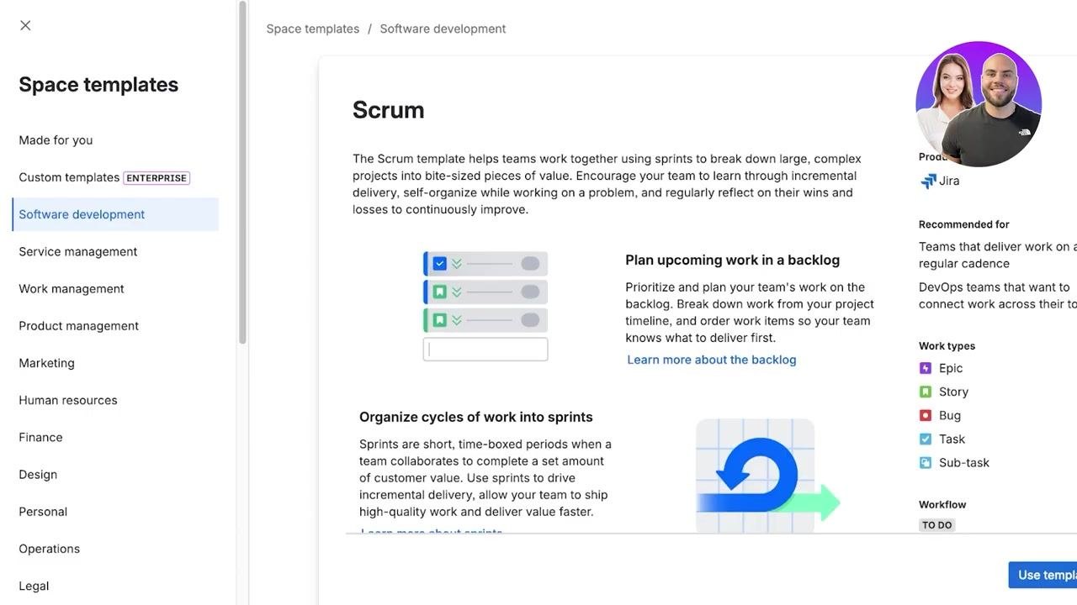
Task: Click the 'Plan upcoming work in a backlog' heading
Action: tap(733, 260)
